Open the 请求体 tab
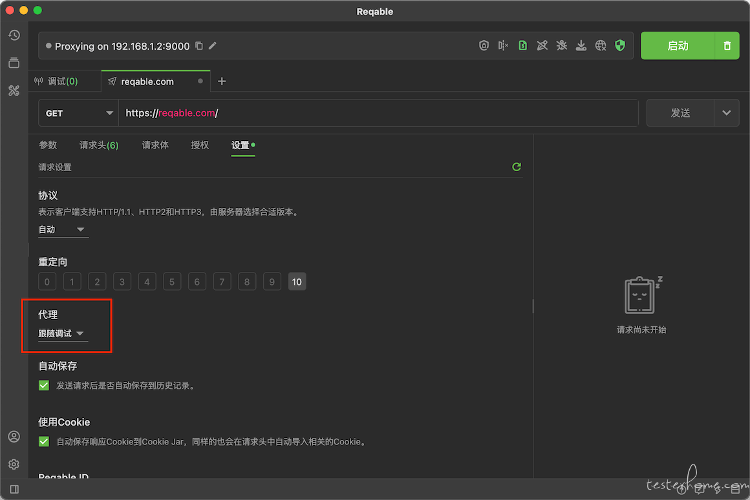This screenshot has width=750, height=500. coord(155,145)
